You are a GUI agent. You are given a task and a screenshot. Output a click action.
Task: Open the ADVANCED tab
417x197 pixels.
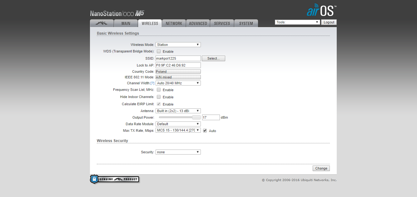[198, 23]
